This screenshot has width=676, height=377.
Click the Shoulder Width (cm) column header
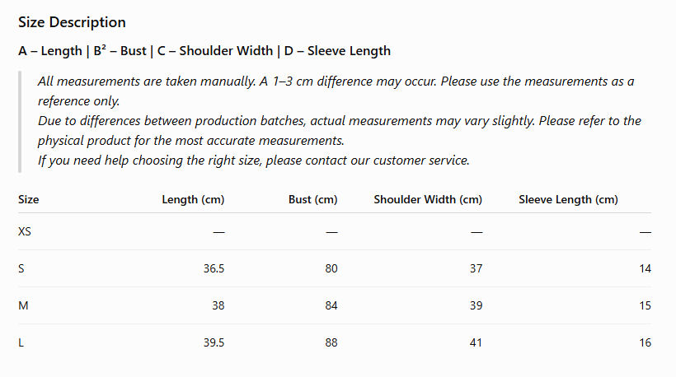pyautogui.click(x=428, y=200)
